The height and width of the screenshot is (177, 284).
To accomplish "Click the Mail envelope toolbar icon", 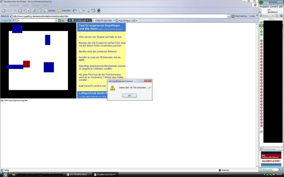I will click(81, 11).
